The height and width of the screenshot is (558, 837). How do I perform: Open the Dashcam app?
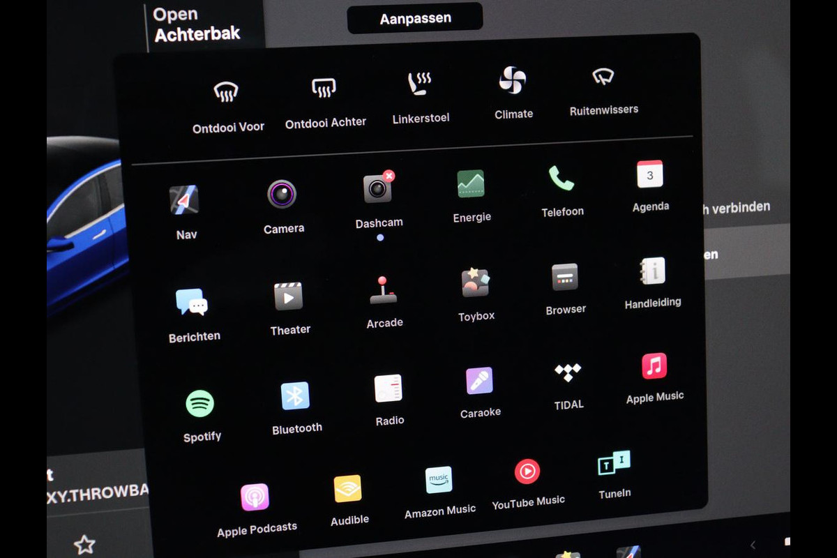(377, 189)
